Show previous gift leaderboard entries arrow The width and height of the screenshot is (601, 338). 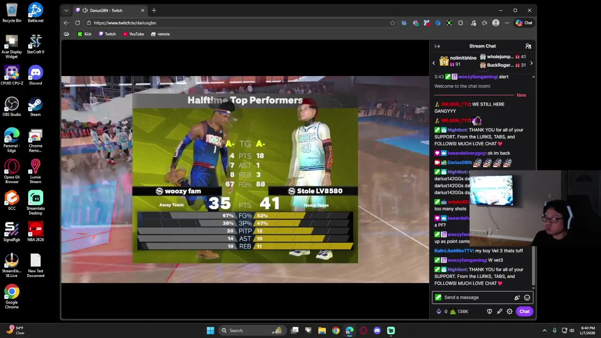pos(434,63)
